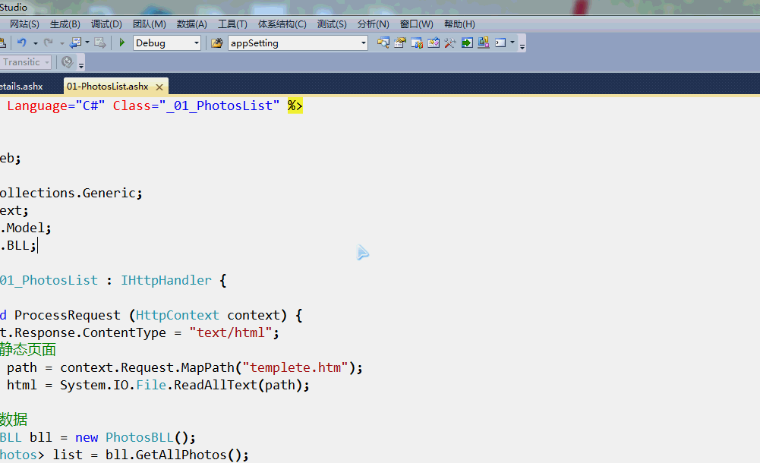Viewport: 760px width, 463px height.
Task: Click the Redo toolbar icon
Action: coord(49,43)
